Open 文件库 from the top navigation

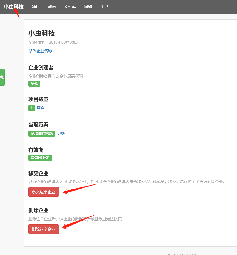[x=70, y=7]
